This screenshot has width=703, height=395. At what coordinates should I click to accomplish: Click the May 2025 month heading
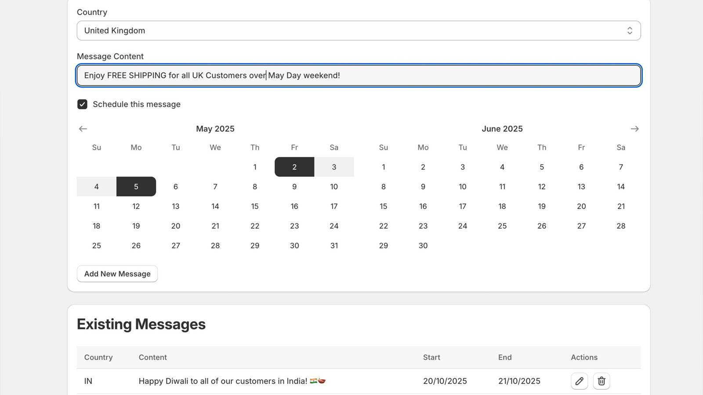(x=215, y=129)
